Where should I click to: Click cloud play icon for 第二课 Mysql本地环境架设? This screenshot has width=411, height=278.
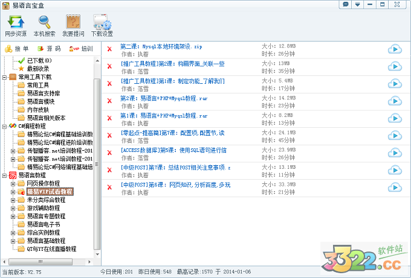(x=395, y=49)
